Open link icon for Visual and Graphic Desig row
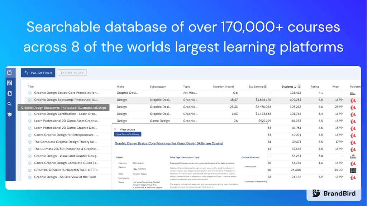The height and width of the screenshot is (206, 367). [x=30, y=156]
